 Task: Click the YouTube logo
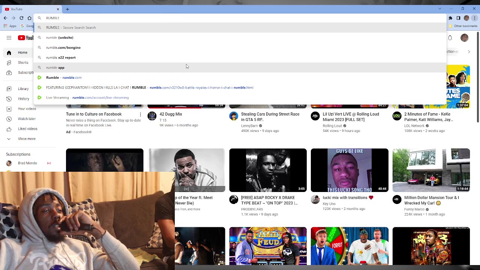click(x=25, y=37)
